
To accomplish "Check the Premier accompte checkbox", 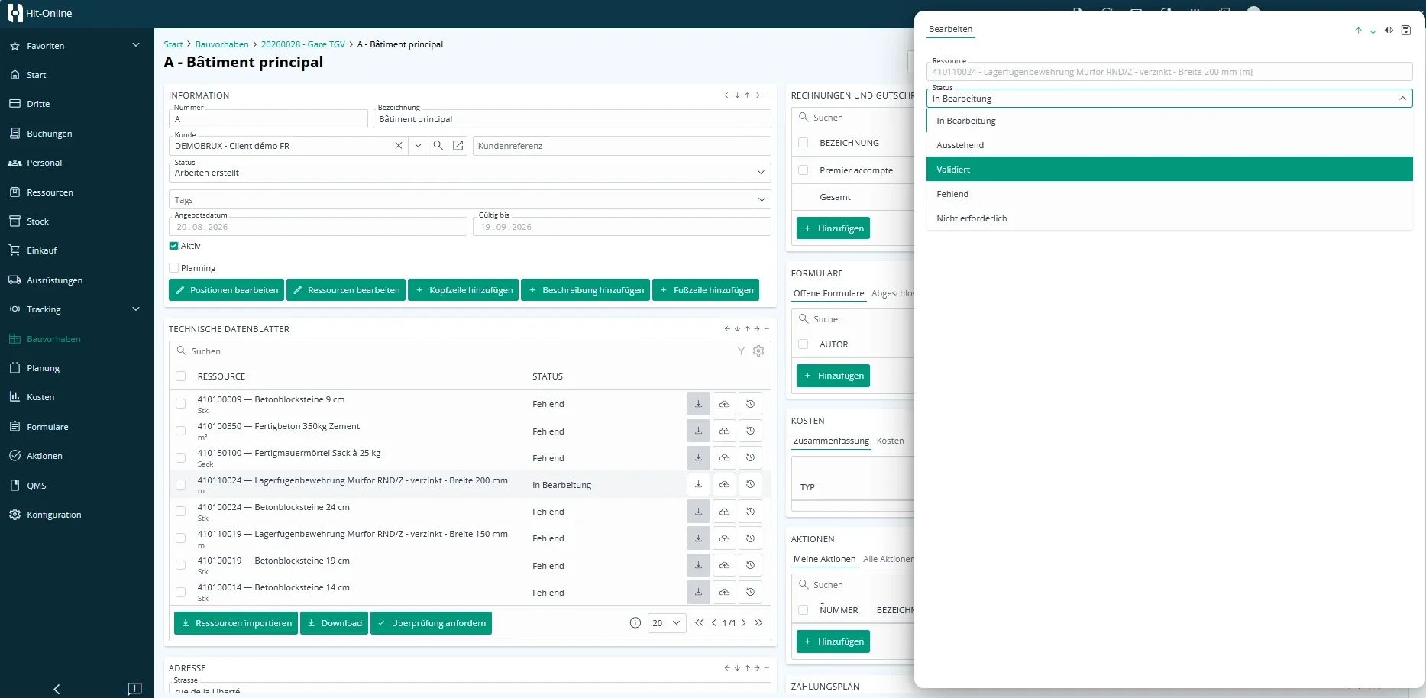I will coord(803,170).
